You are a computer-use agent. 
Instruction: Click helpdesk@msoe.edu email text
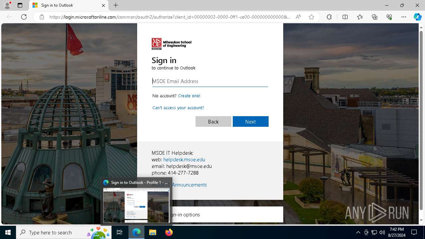189,166
